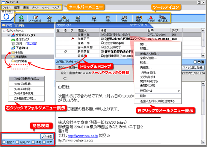This screenshot has height=147, width=210.
Task: Open the フィルタ filter tool
Action: click(151, 18)
